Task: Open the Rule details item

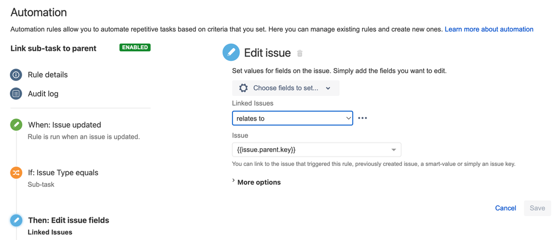Action: (x=48, y=75)
